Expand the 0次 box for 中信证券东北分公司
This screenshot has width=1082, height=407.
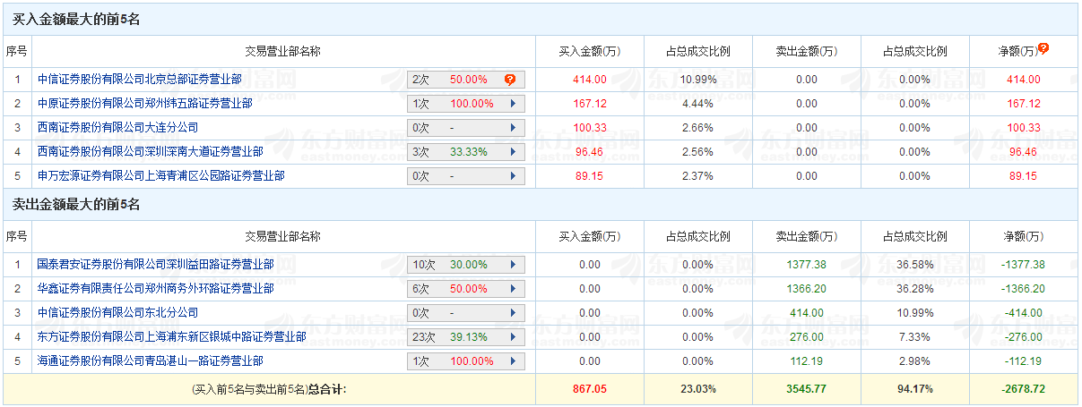pyautogui.click(x=465, y=313)
